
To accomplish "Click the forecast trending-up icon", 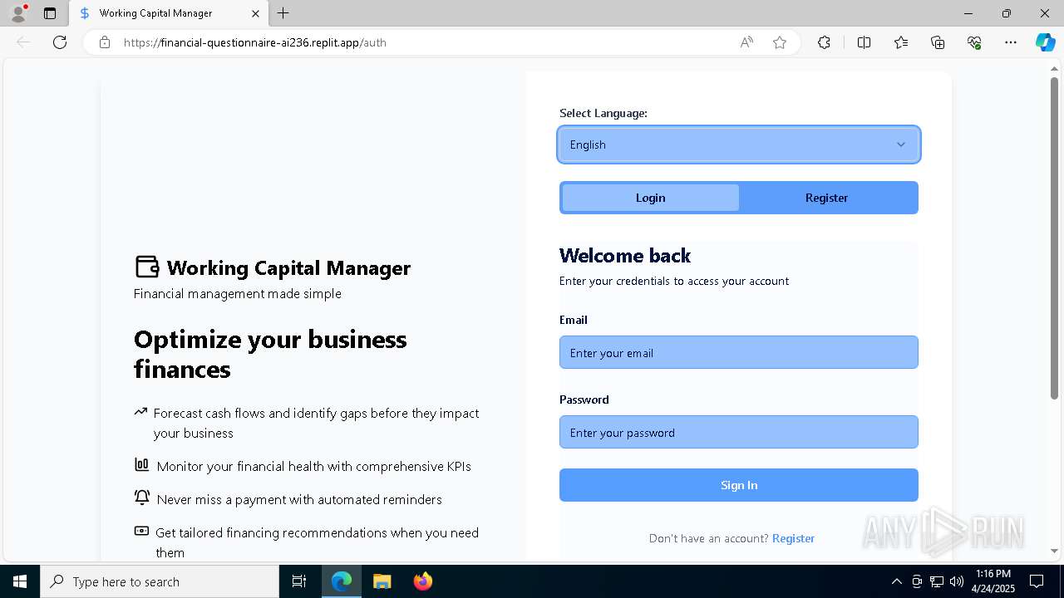I will coord(140,412).
